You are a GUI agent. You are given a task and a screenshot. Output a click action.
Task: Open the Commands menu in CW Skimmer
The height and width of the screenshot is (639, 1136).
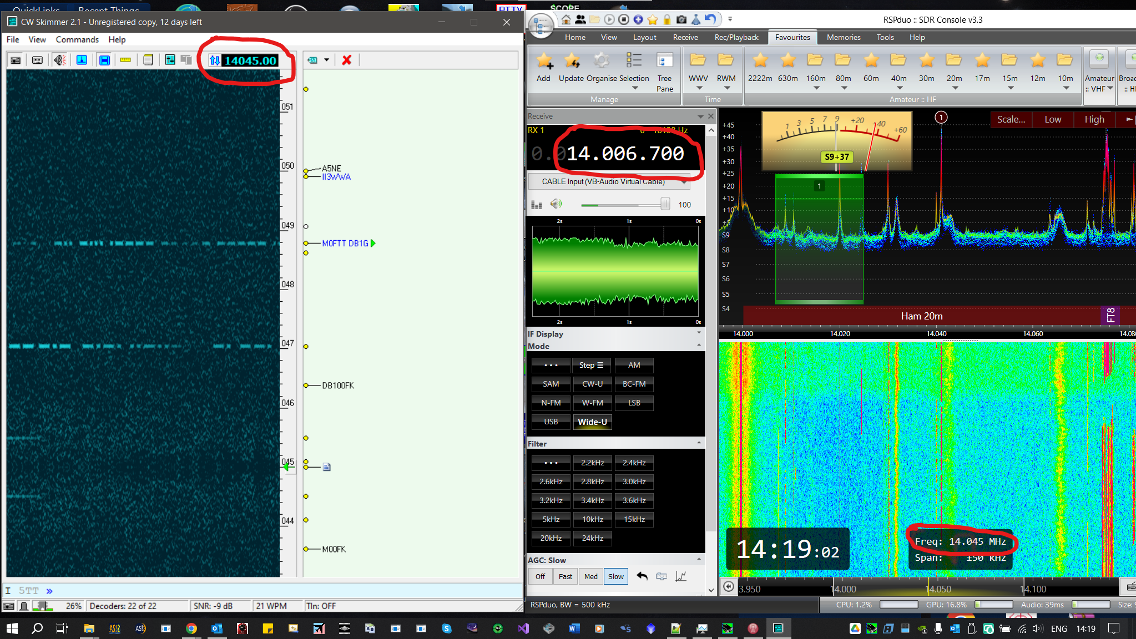[x=77, y=39]
